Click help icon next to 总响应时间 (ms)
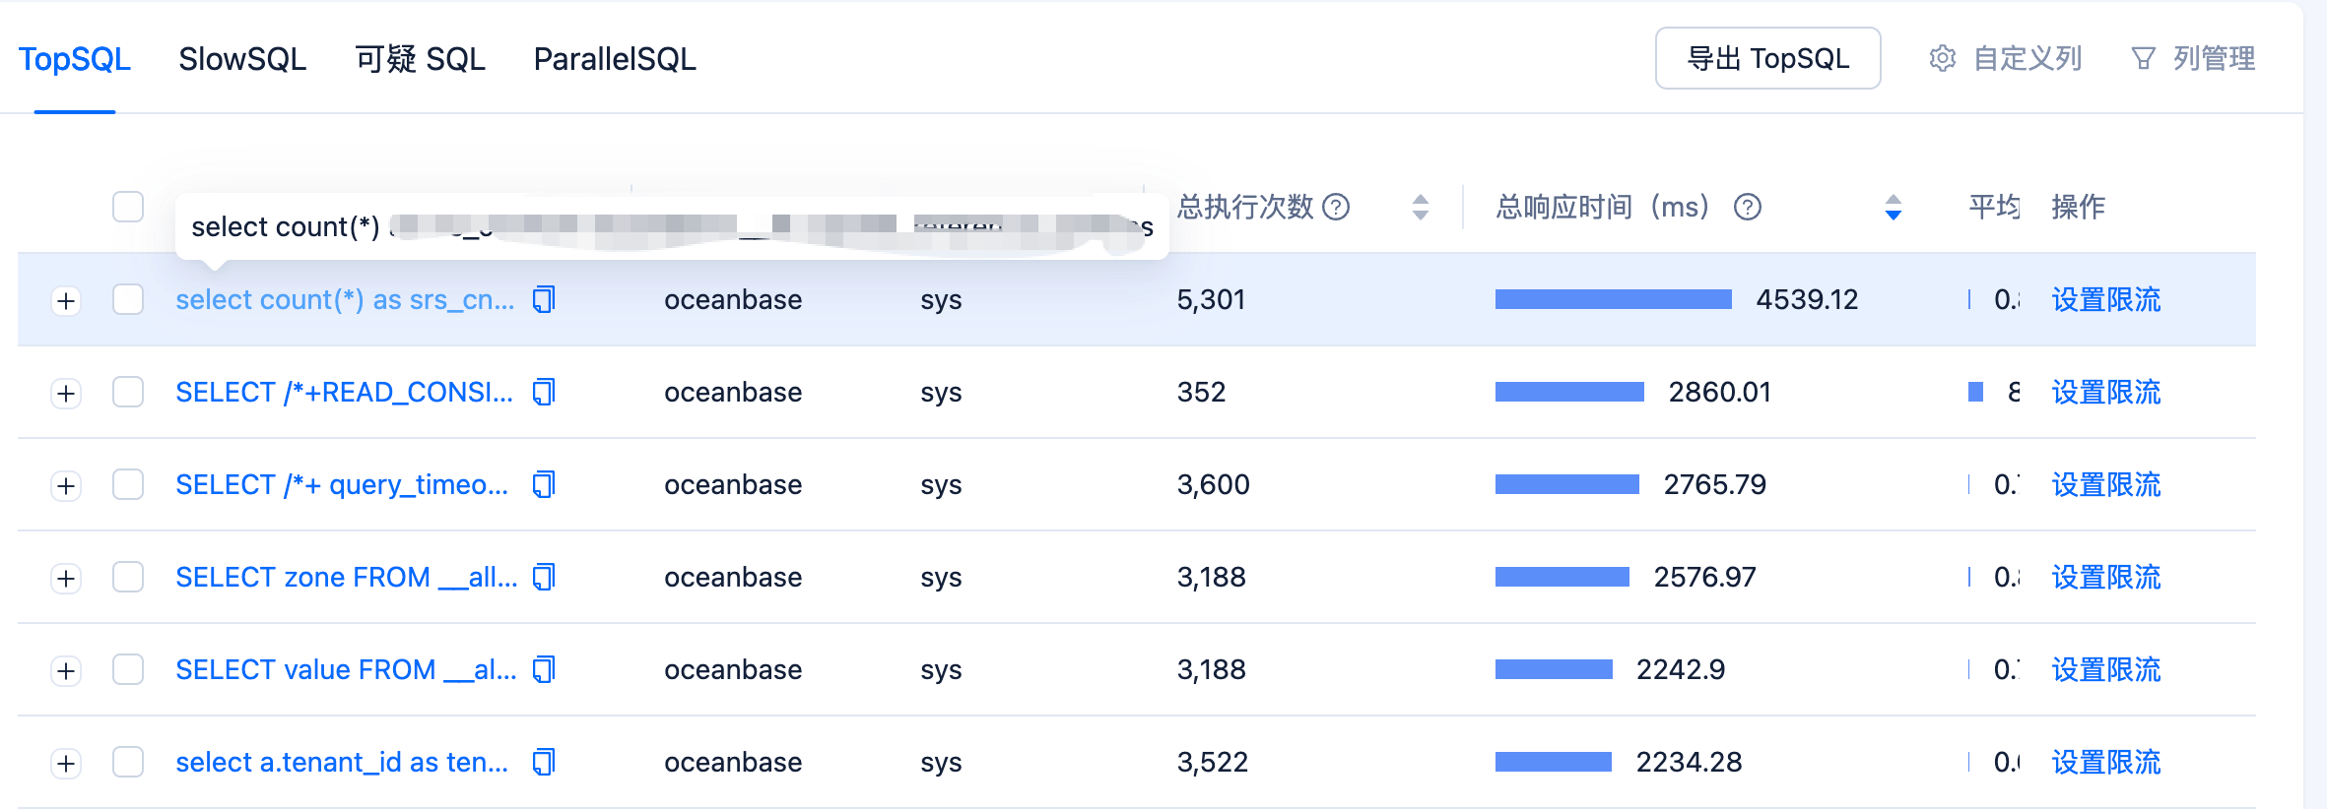 [x=1748, y=207]
